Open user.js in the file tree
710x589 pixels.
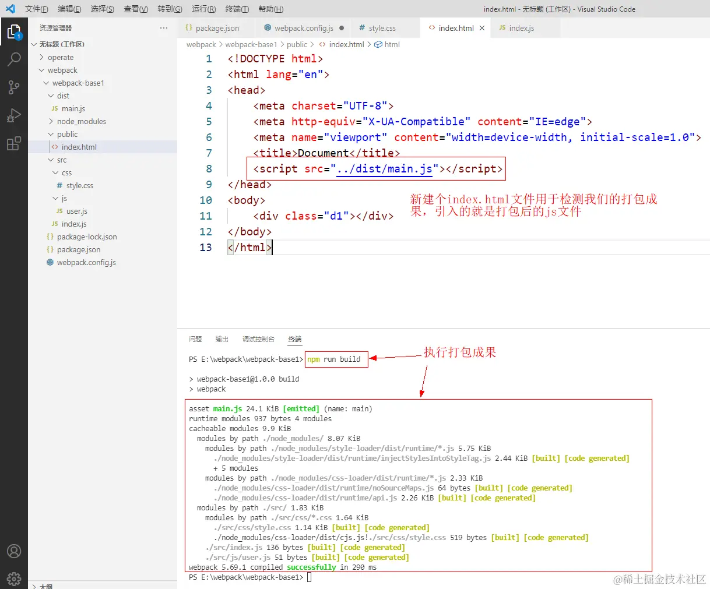click(77, 211)
